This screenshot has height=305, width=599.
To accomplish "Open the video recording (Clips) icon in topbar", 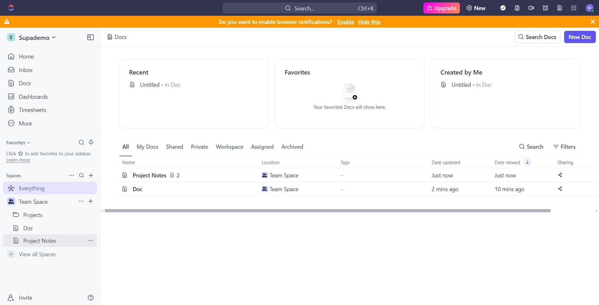I will coord(531,8).
